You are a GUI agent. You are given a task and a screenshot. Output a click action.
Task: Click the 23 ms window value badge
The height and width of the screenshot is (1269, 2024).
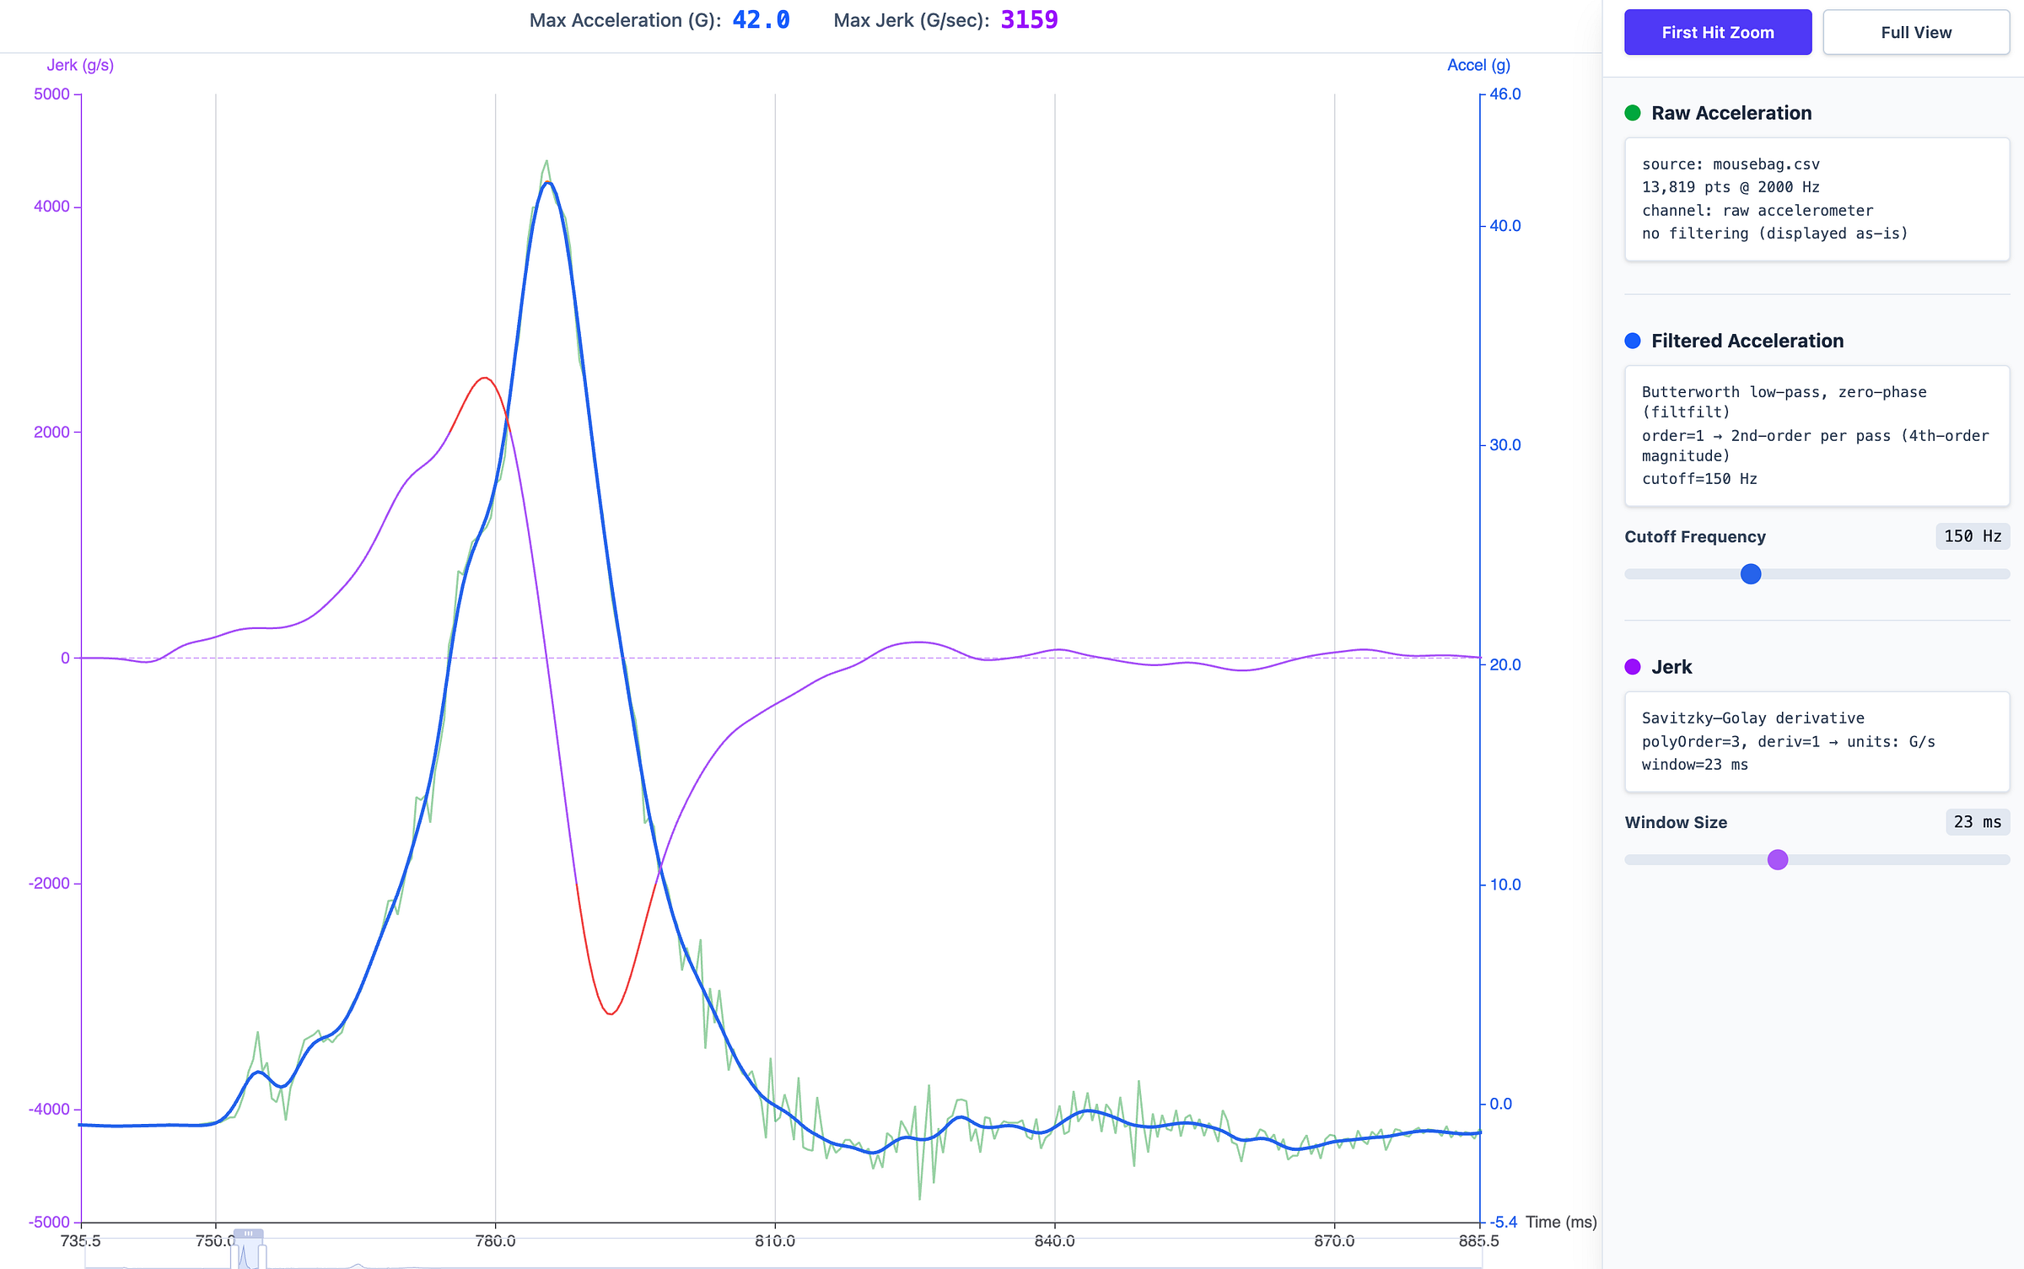point(1977,822)
